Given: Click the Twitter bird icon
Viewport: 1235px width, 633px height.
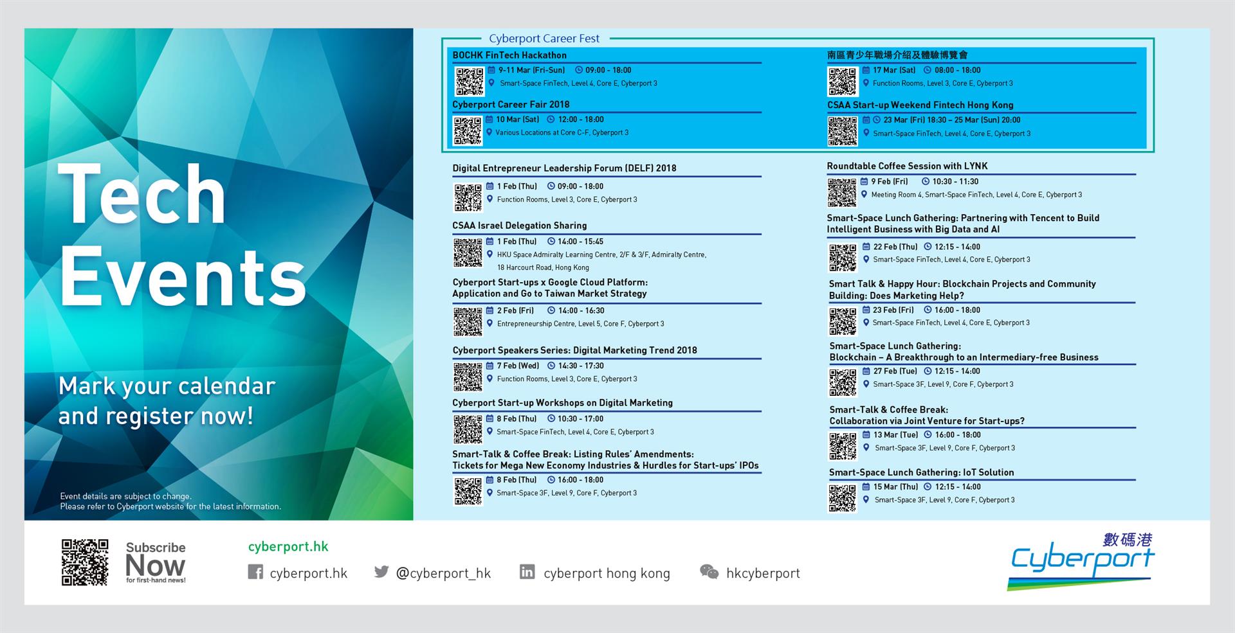Looking at the screenshot, I should (381, 571).
